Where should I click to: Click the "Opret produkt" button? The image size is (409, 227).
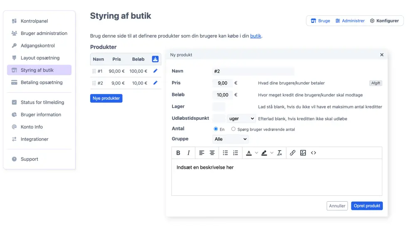click(x=367, y=206)
